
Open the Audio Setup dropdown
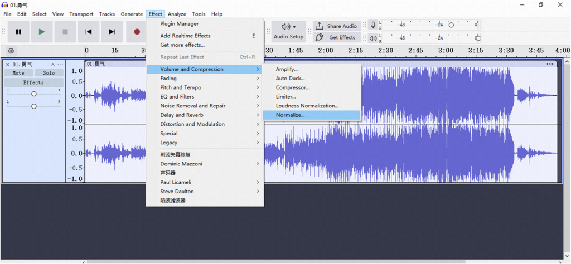[x=288, y=31]
